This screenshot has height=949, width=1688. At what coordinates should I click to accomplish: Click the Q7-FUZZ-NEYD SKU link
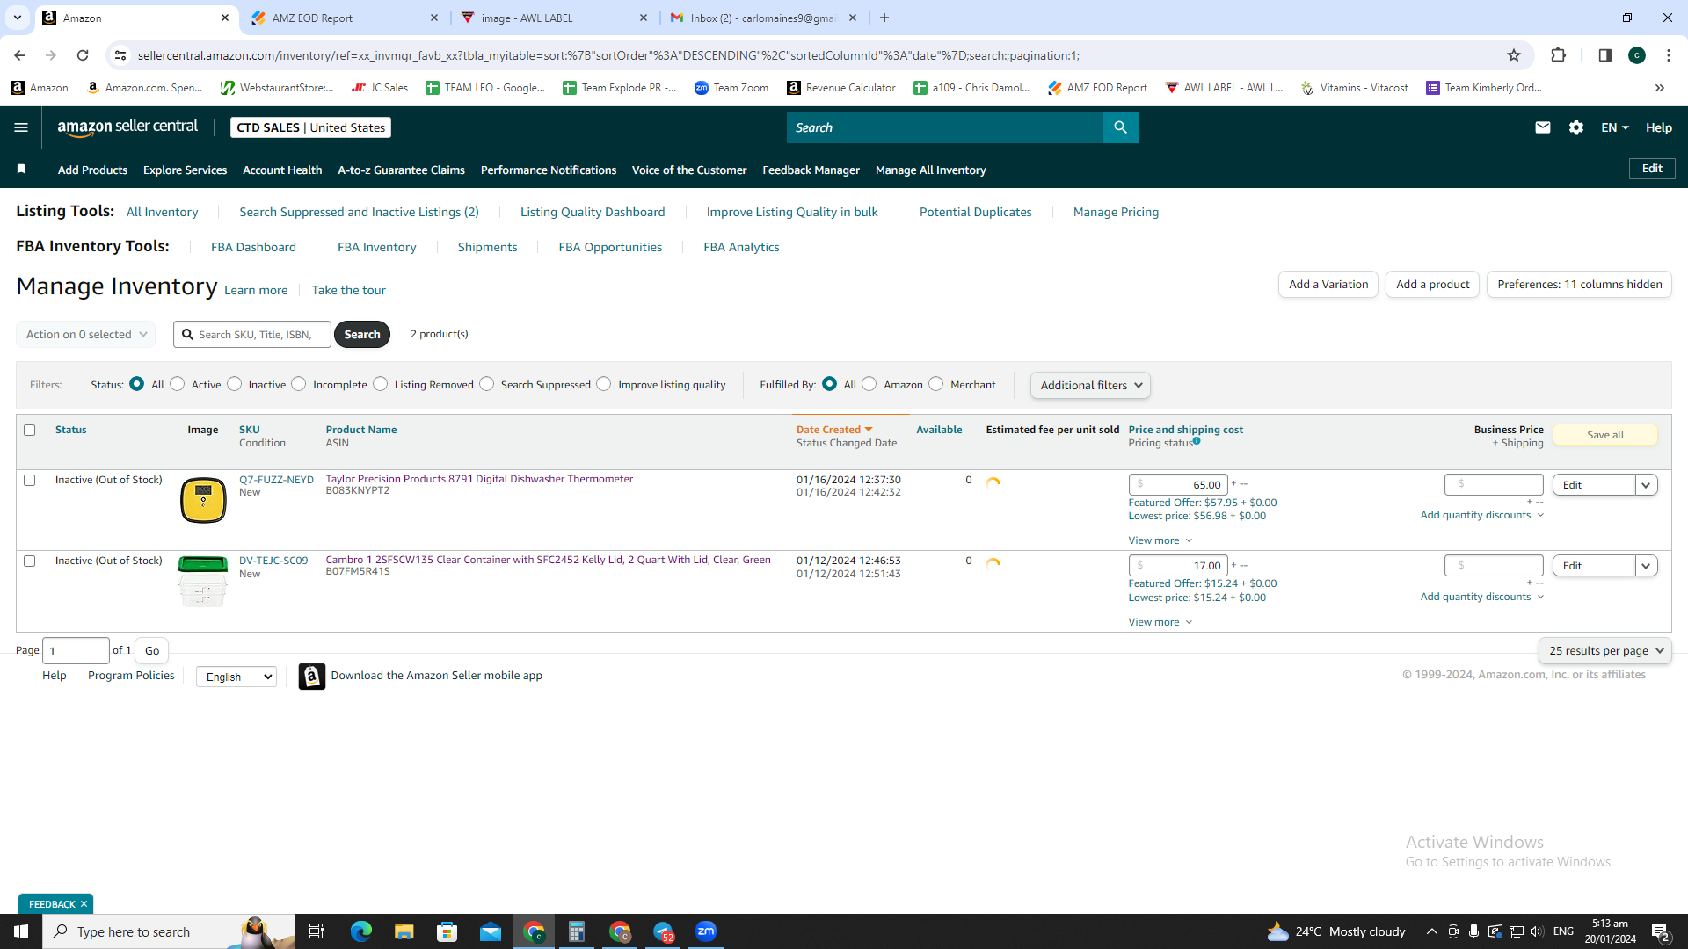click(276, 480)
